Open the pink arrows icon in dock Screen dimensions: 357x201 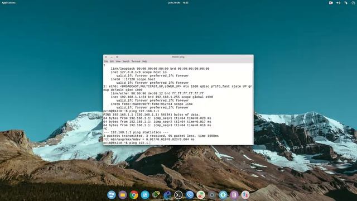click(x=245, y=195)
